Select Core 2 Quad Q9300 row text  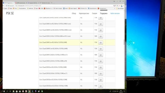pyautogui.click(x=55, y=36)
